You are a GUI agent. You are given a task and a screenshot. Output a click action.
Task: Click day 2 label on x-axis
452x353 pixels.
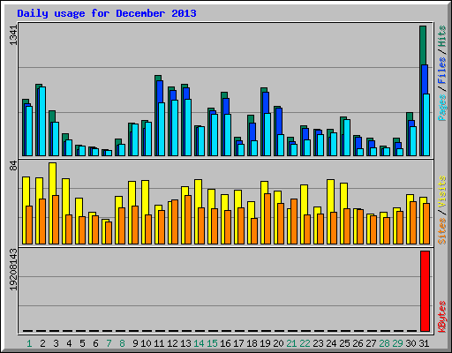tap(42, 343)
